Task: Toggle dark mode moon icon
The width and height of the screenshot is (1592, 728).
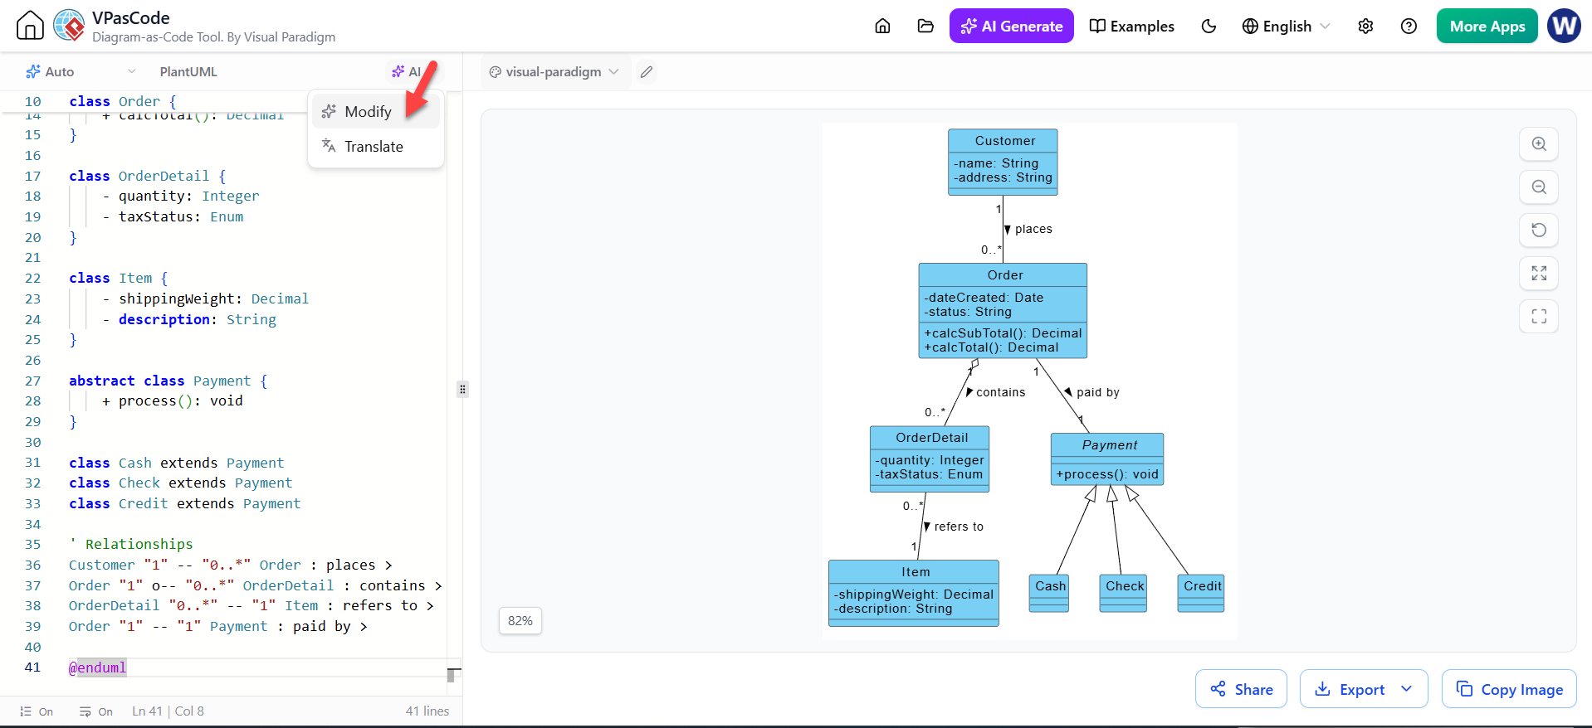Action: 1209,26
